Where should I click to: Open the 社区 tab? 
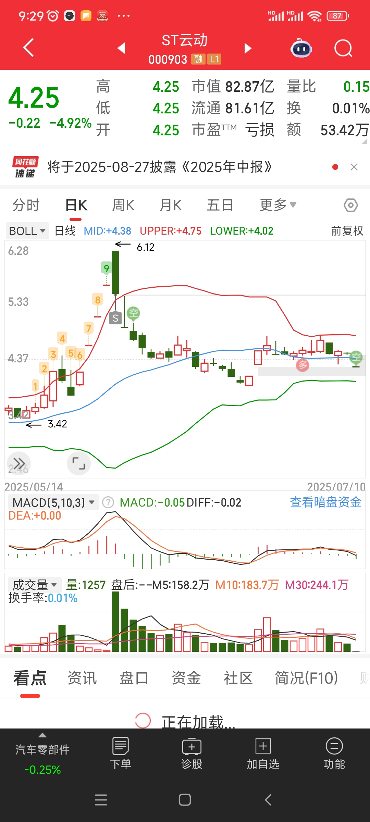[x=238, y=678]
